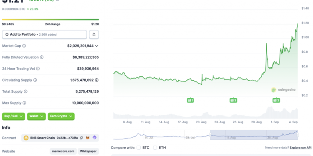The width and height of the screenshot is (313, 156).
Task: Click the MetaMask fox icon
Action: coord(88,138)
